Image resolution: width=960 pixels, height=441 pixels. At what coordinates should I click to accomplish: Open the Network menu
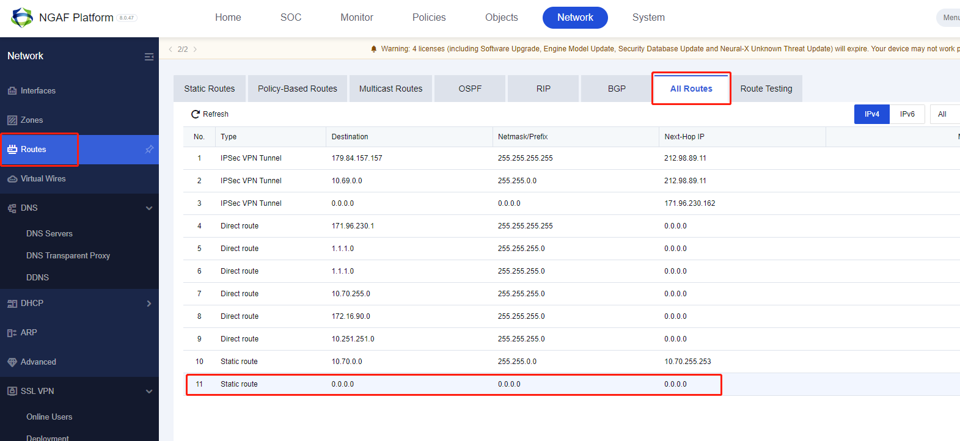click(x=575, y=18)
